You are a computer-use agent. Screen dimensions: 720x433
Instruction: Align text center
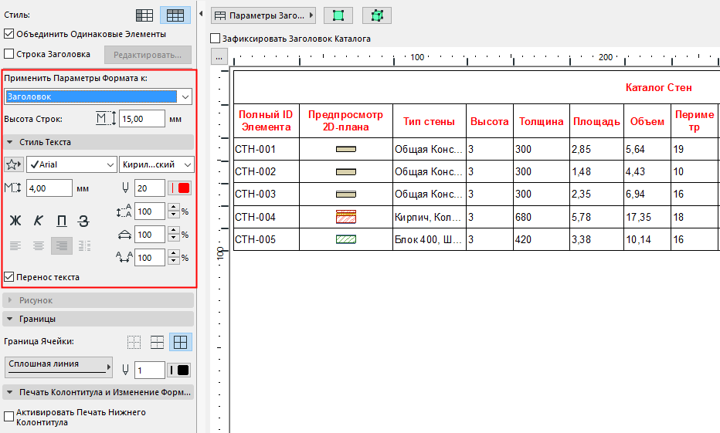(x=38, y=246)
